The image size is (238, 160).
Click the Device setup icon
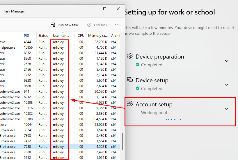(130, 80)
